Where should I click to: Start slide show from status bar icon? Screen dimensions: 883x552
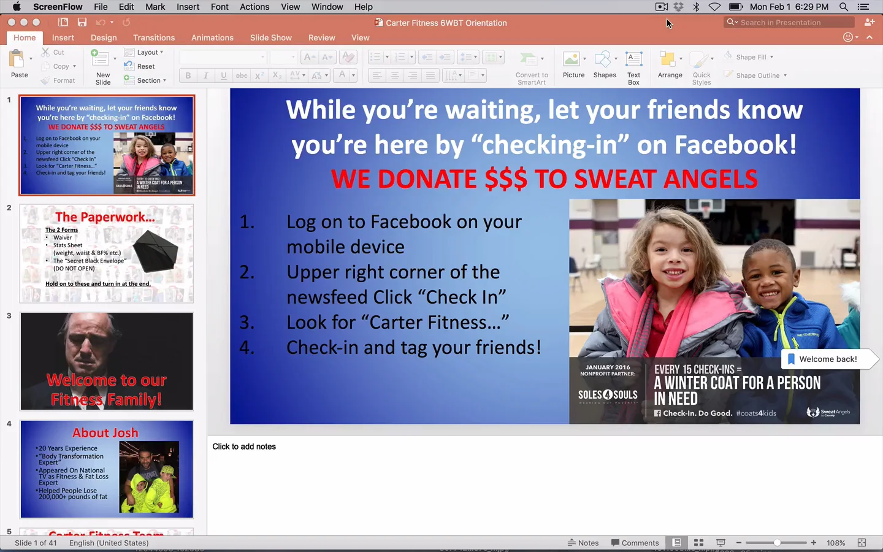[x=721, y=543]
